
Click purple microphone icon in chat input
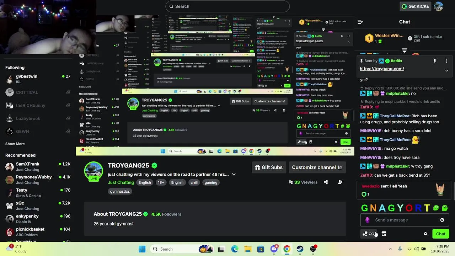pos(368,220)
